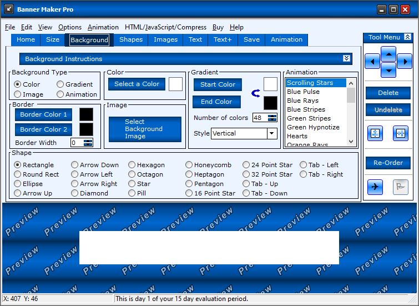
Task: Choose the Honeycomb shape
Action: [x=209, y=165]
